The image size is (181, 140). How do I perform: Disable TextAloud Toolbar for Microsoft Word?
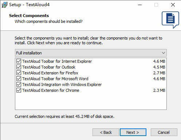[19, 79]
